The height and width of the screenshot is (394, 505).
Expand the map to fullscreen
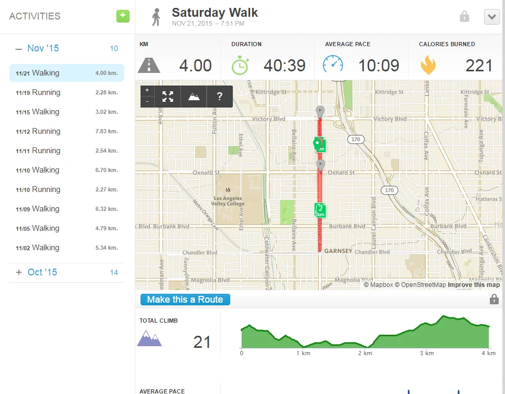(x=168, y=96)
